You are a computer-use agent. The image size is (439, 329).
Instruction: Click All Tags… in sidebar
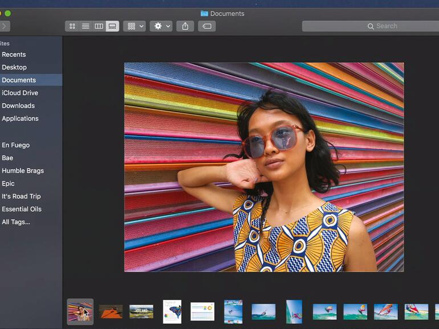[31, 222]
